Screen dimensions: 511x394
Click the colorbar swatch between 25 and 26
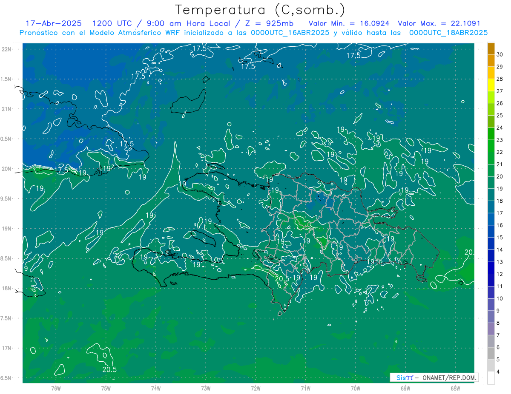click(491, 109)
